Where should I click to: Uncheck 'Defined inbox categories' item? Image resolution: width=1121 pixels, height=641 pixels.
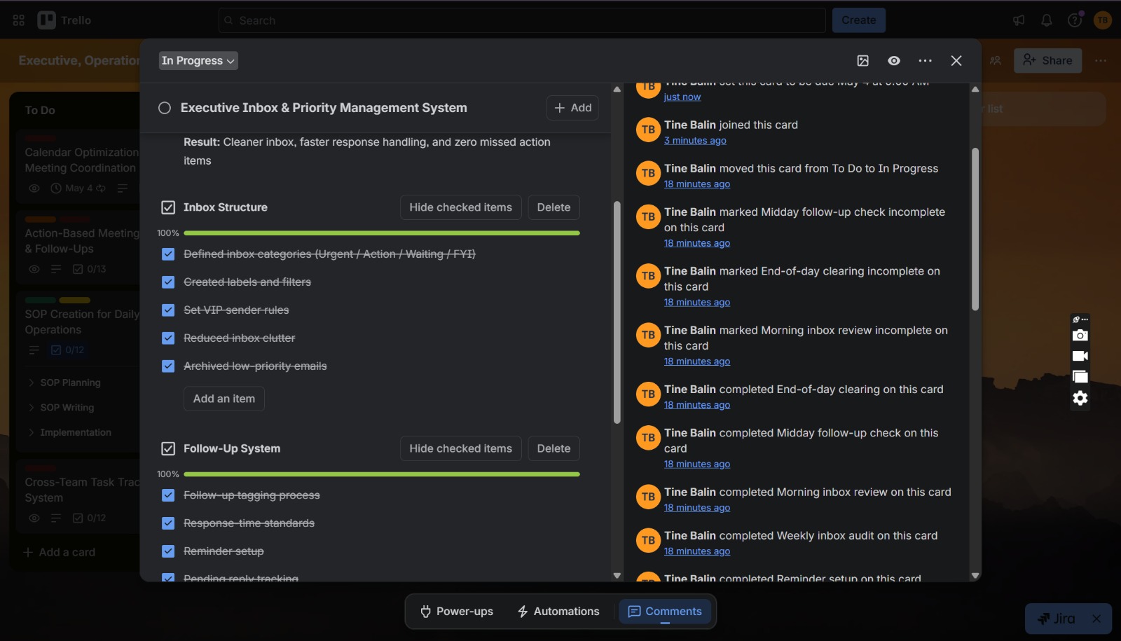coord(168,254)
